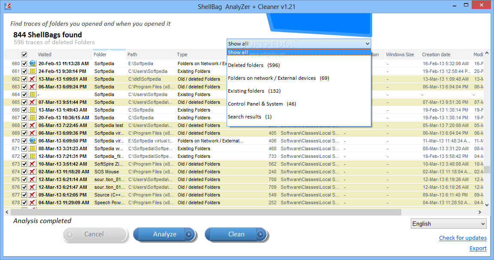The width and height of the screenshot is (494, 260).
Task: Click the vertical scrollbar up arrow
Action: click(487, 53)
